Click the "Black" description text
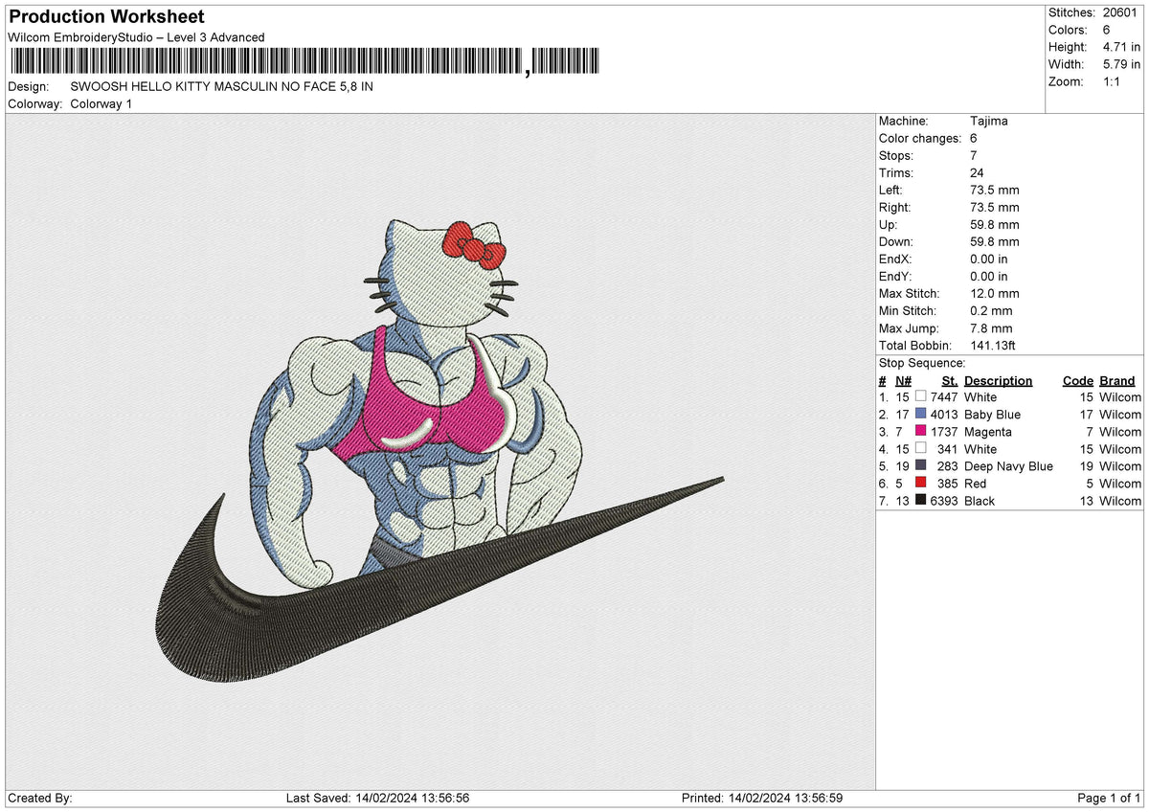 (980, 501)
